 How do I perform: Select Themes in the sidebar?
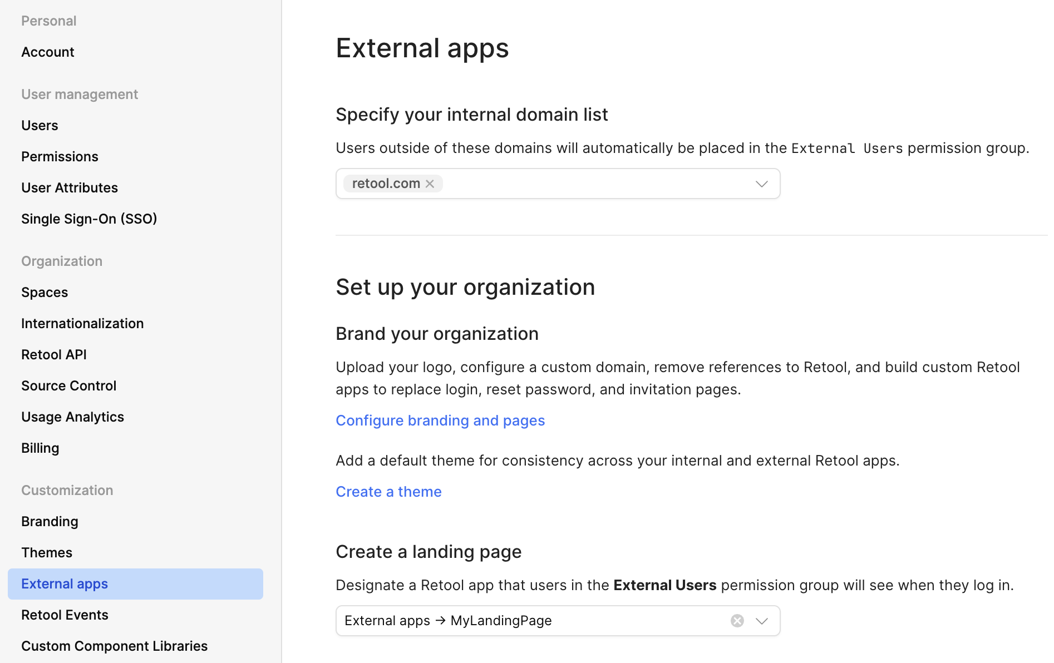coord(47,553)
